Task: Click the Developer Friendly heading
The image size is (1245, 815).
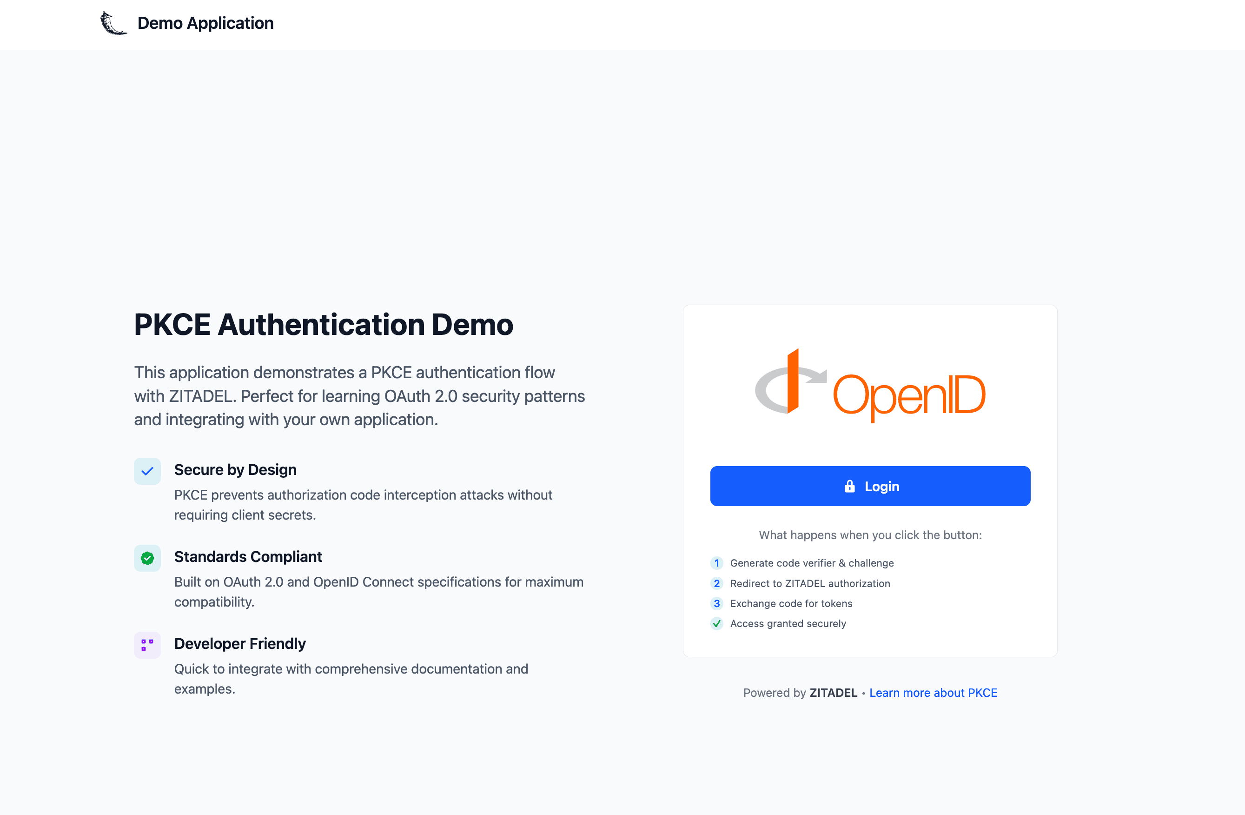Action: tap(239, 643)
